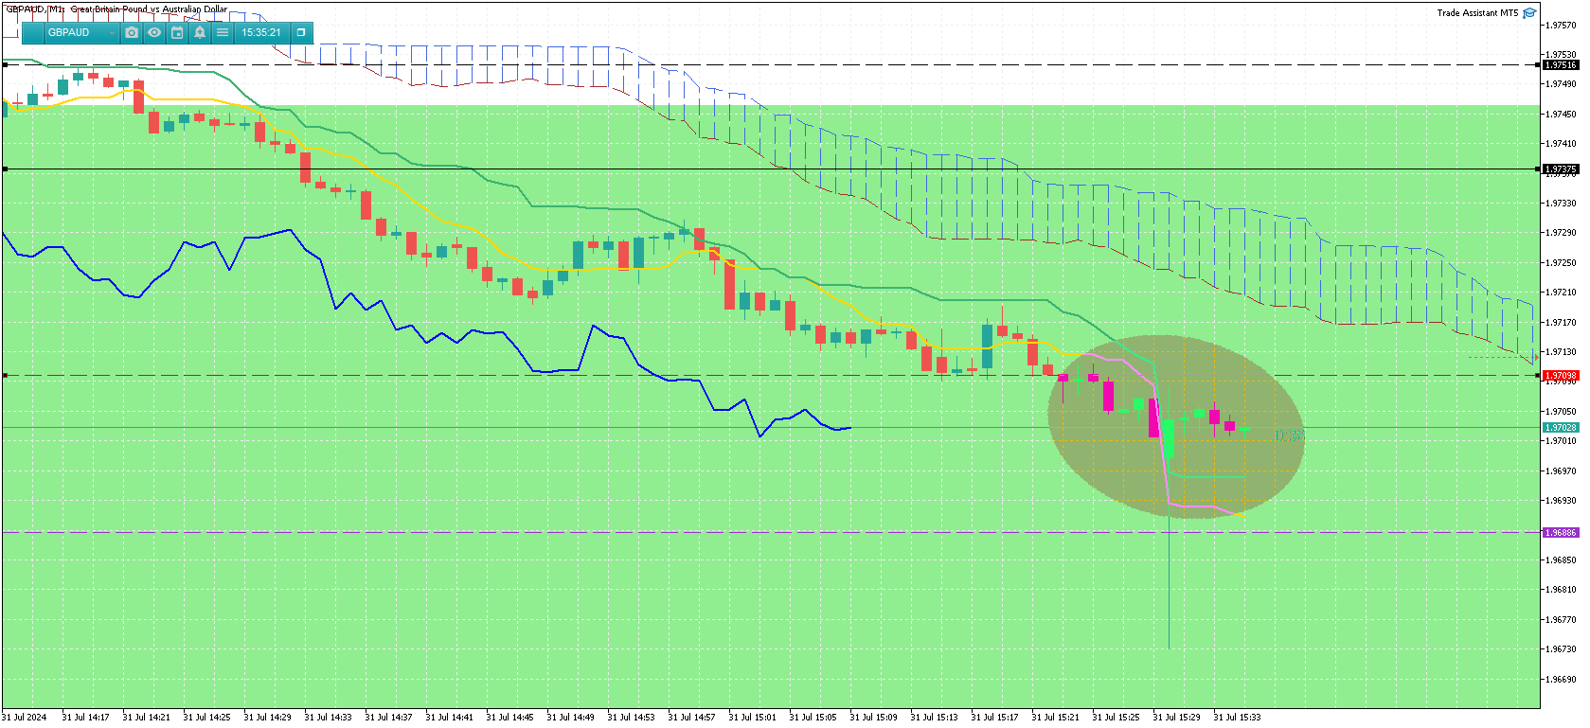Click the left handle of red dashed line
Image resolution: width=1590 pixels, height=728 pixels.
click(5, 376)
